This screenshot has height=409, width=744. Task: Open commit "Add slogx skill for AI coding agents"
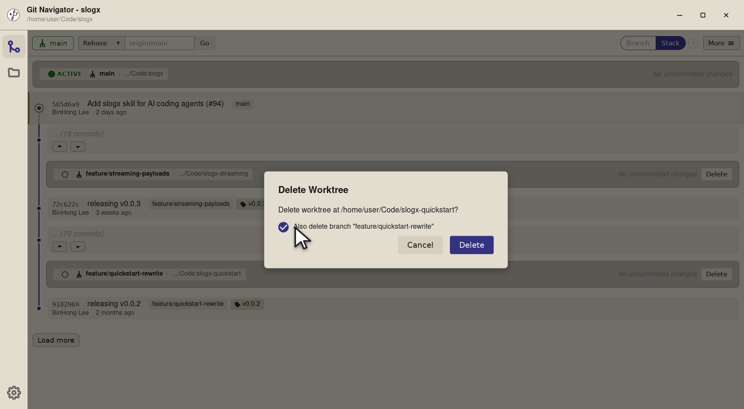coord(155,104)
